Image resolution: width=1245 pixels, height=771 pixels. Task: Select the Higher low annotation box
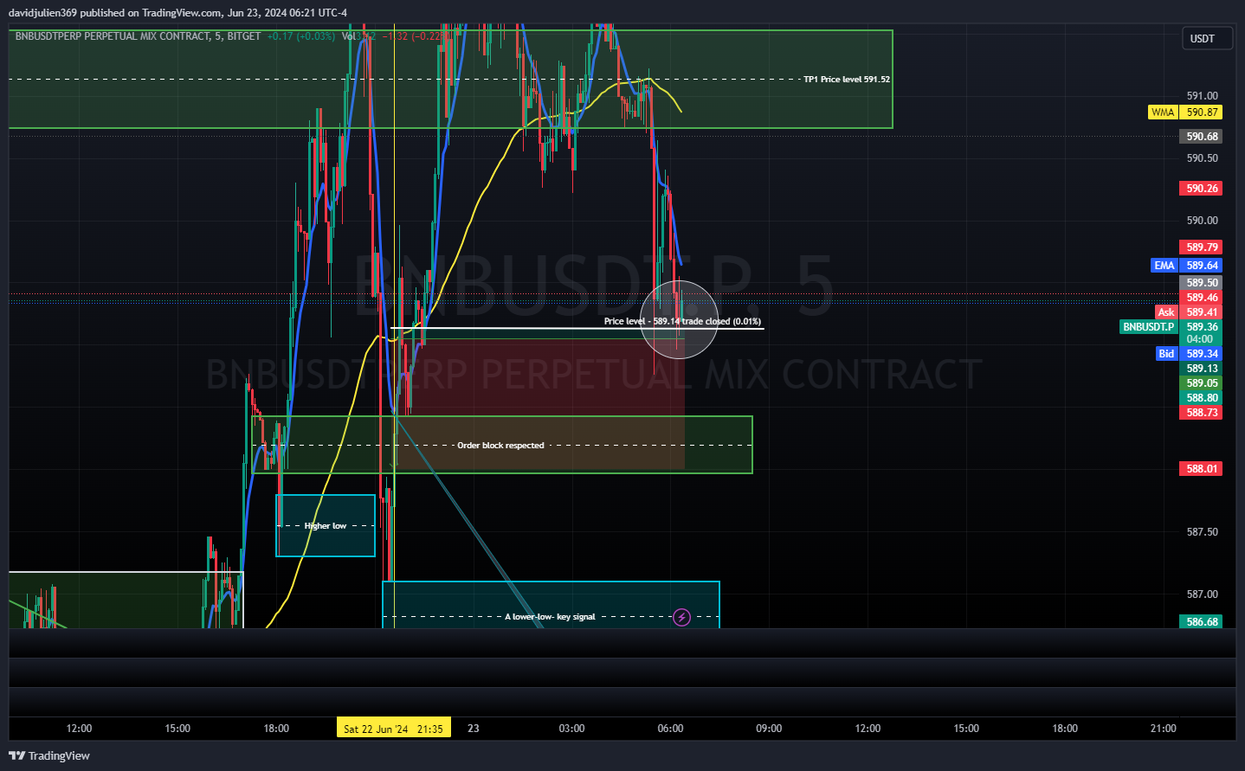click(326, 526)
